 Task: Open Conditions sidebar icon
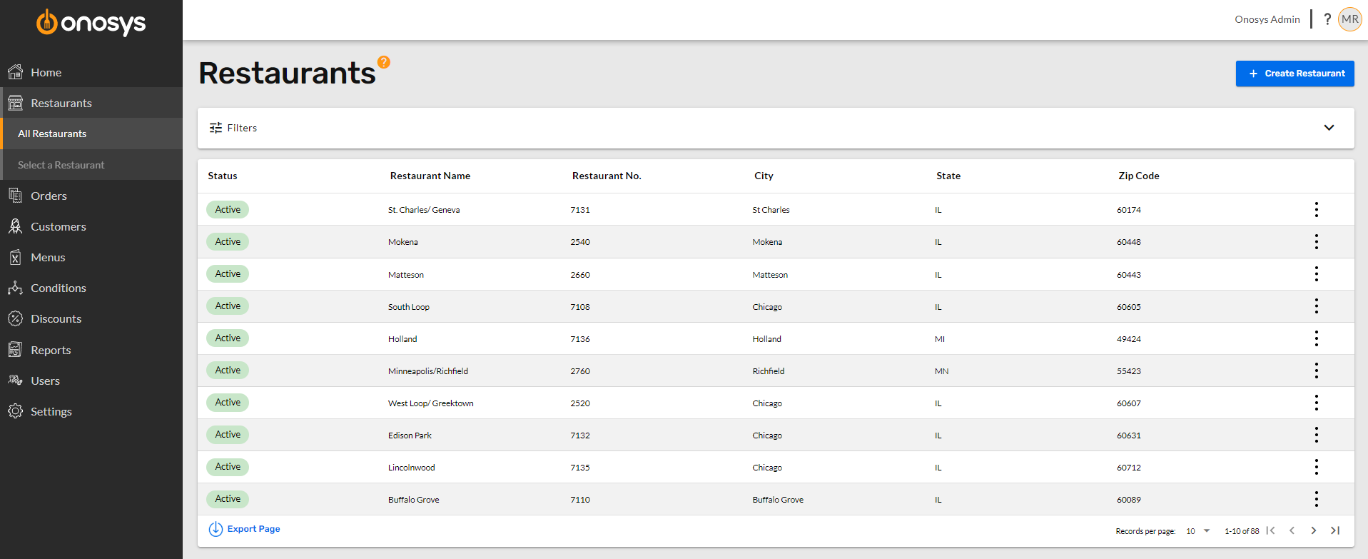pyautogui.click(x=15, y=288)
